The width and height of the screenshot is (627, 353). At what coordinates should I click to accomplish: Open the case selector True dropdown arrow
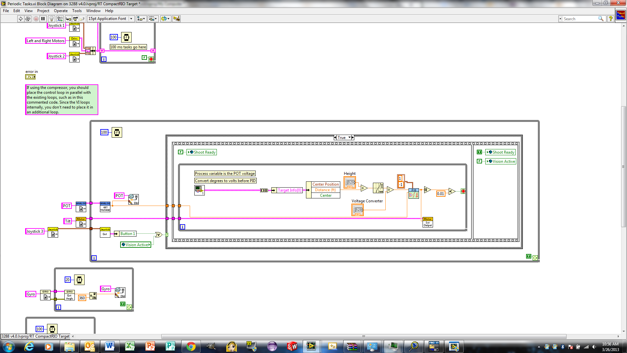tap(349, 138)
